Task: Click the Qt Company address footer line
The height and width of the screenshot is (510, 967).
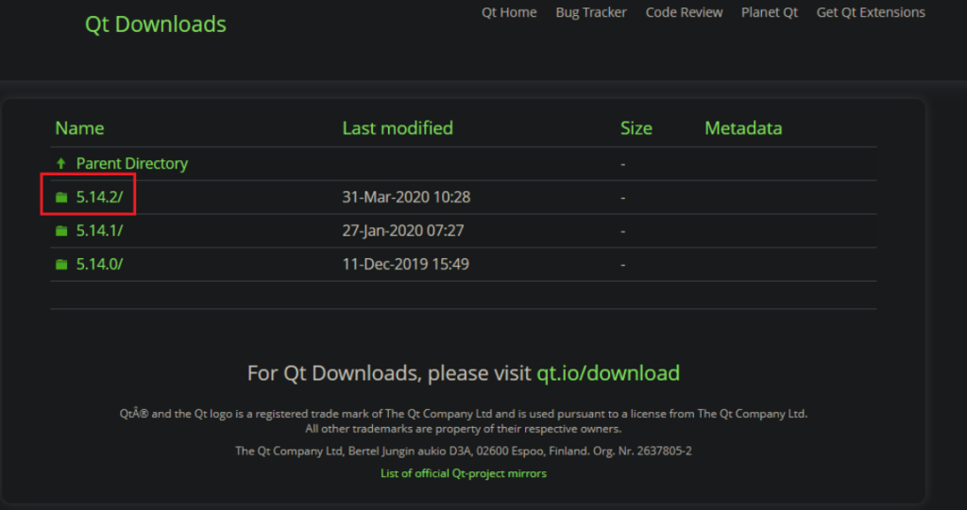Action: coord(463,451)
